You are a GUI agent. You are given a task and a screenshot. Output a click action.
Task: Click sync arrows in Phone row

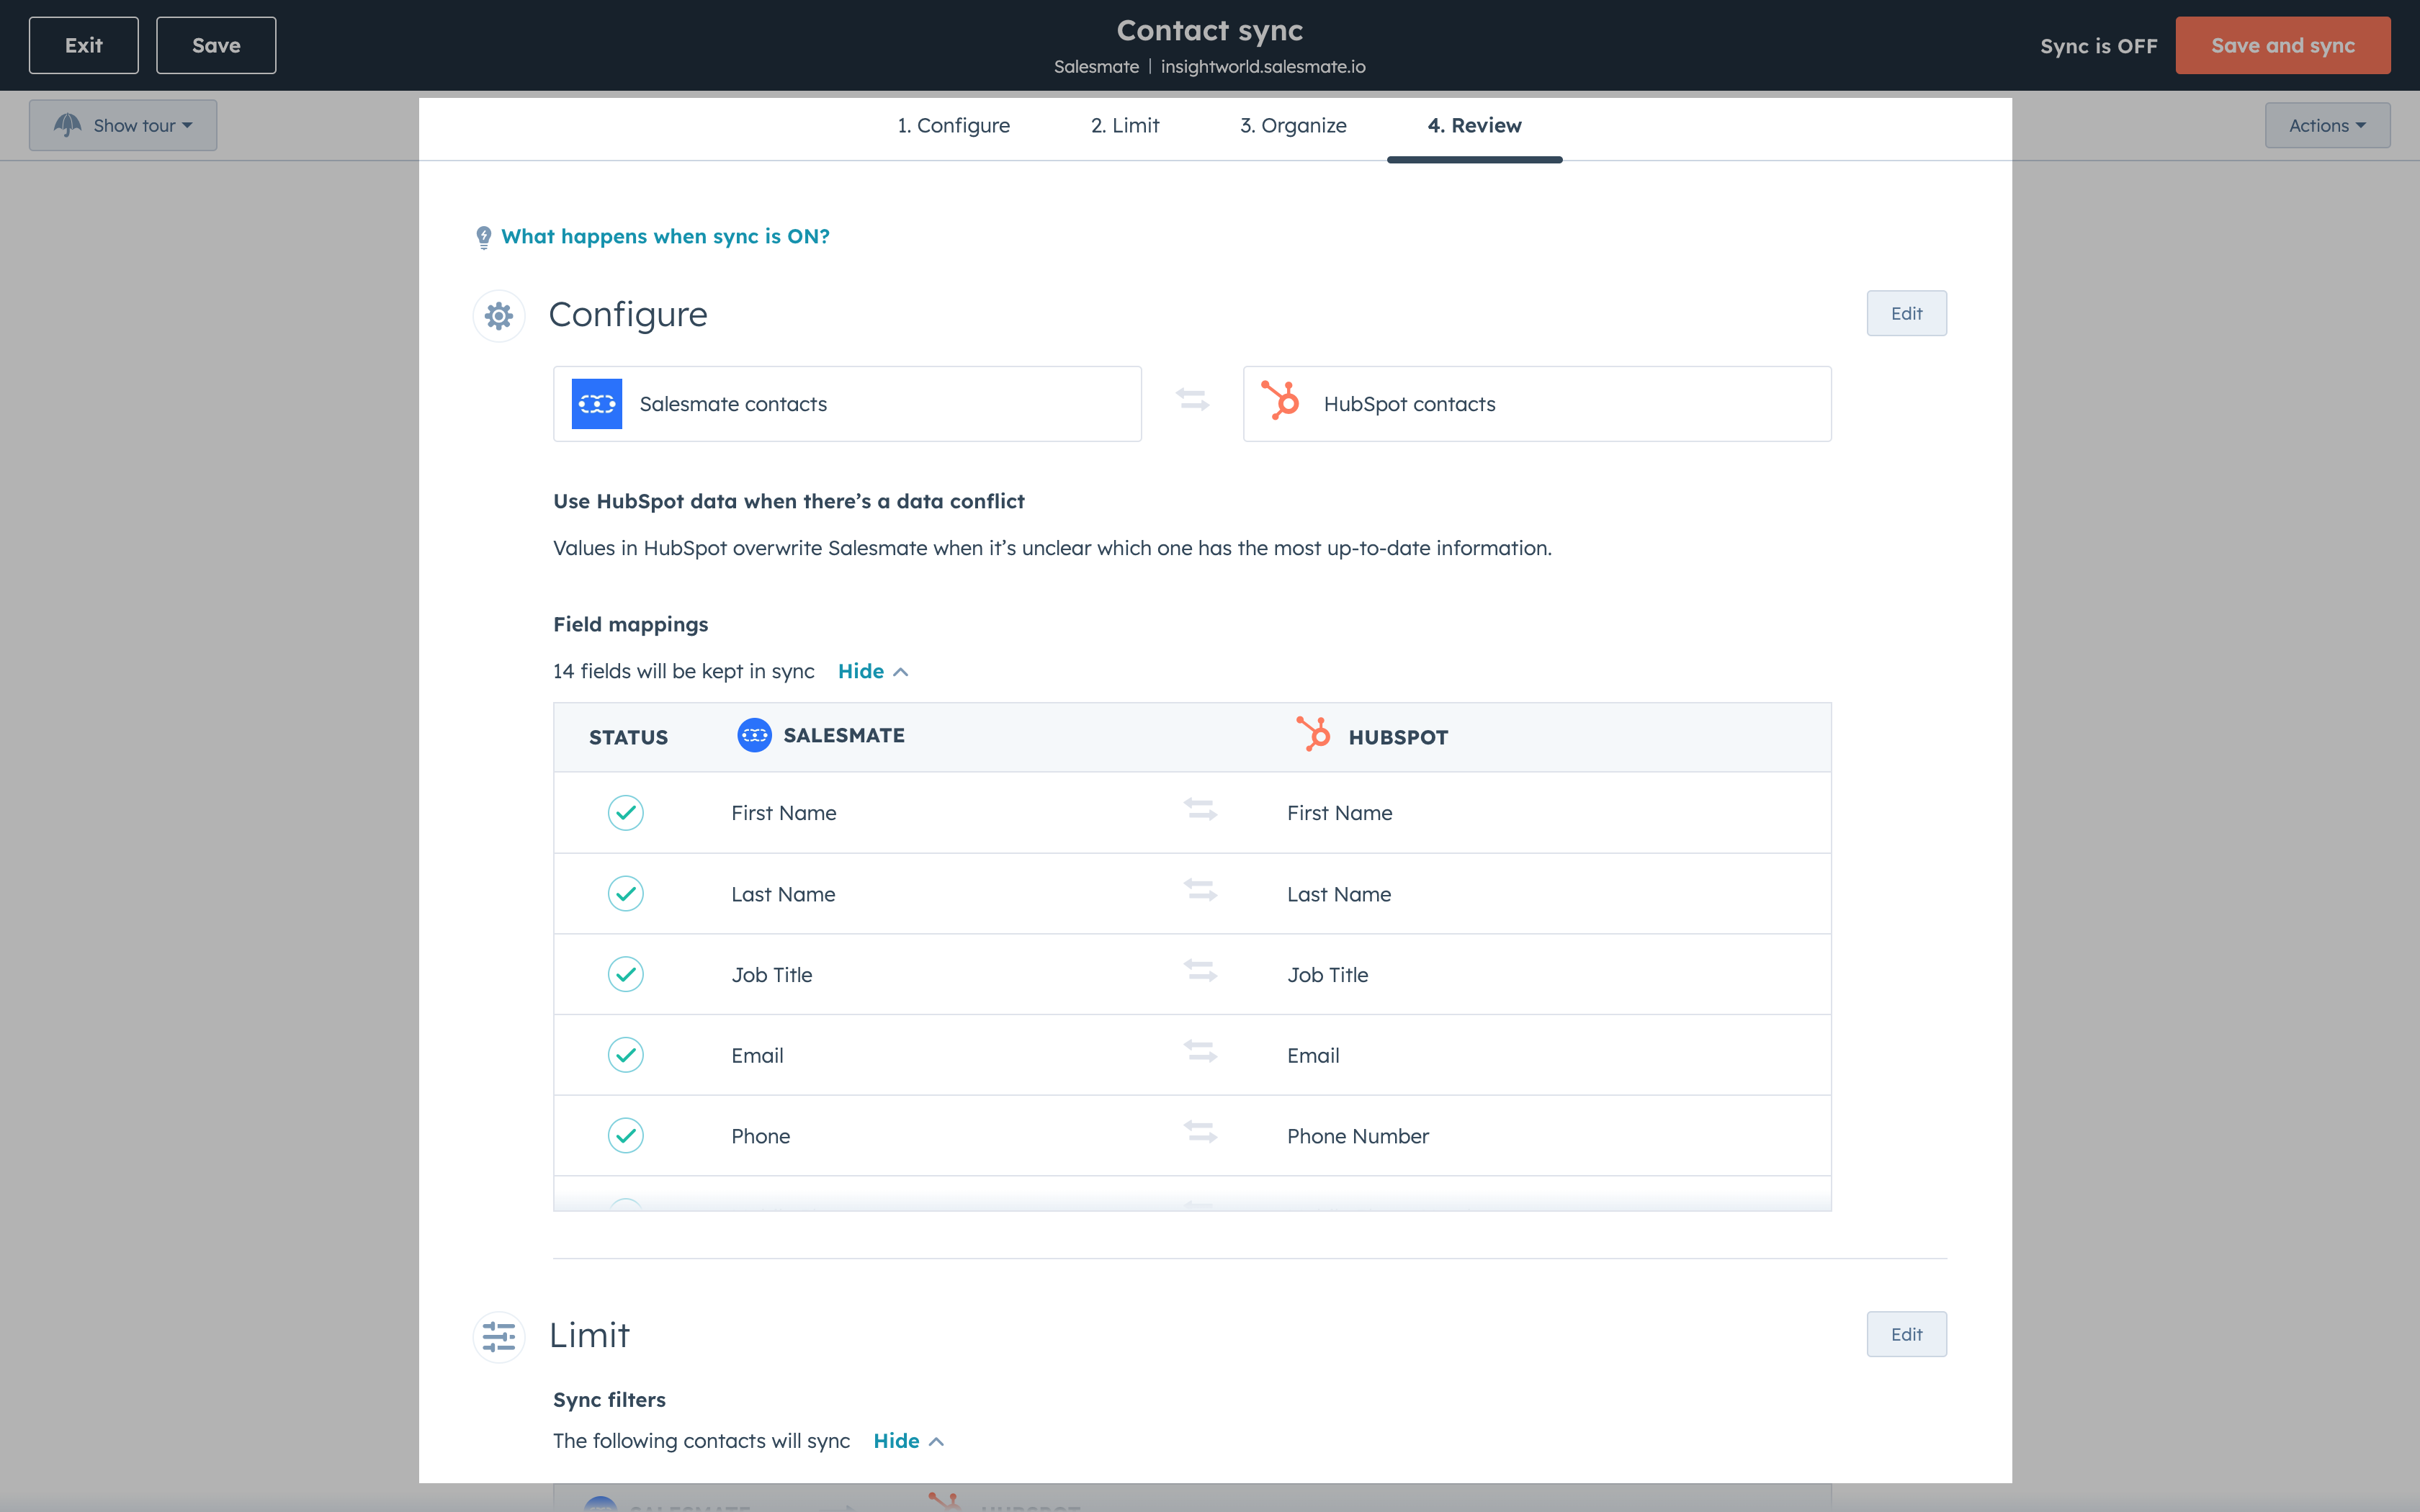click(1200, 1132)
